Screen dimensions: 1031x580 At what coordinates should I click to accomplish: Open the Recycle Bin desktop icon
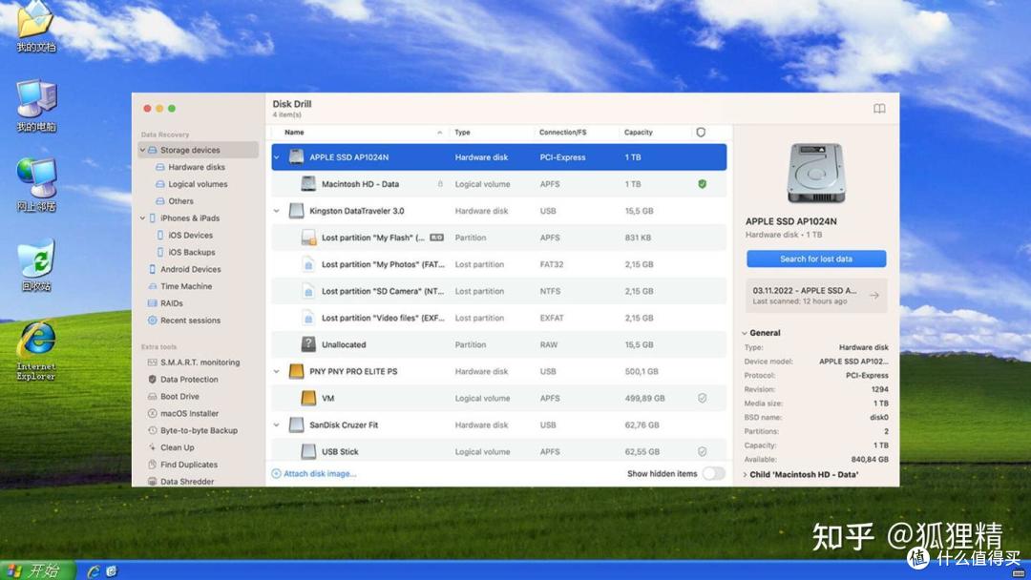coord(36,265)
